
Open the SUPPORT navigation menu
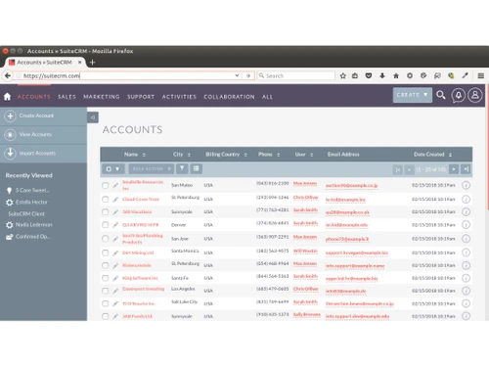[x=141, y=97]
